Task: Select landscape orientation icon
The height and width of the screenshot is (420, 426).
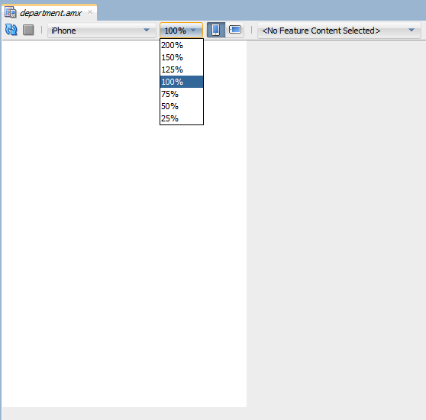Action: (x=235, y=30)
